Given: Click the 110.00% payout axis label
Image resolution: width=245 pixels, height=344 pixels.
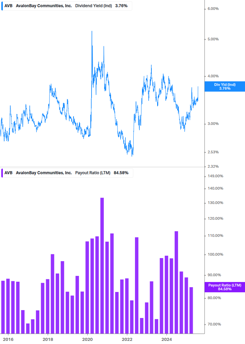Looking at the screenshot, I should click(x=215, y=235).
